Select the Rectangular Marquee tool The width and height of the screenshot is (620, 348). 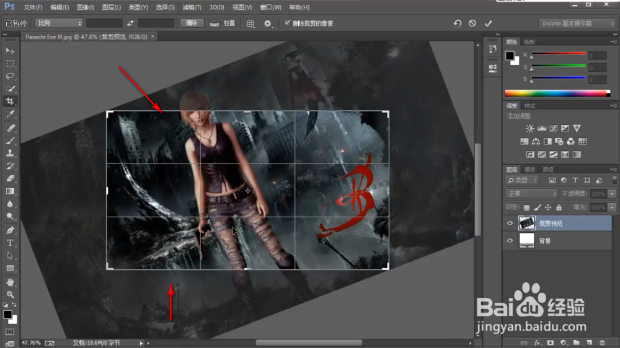(x=10, y=63)
